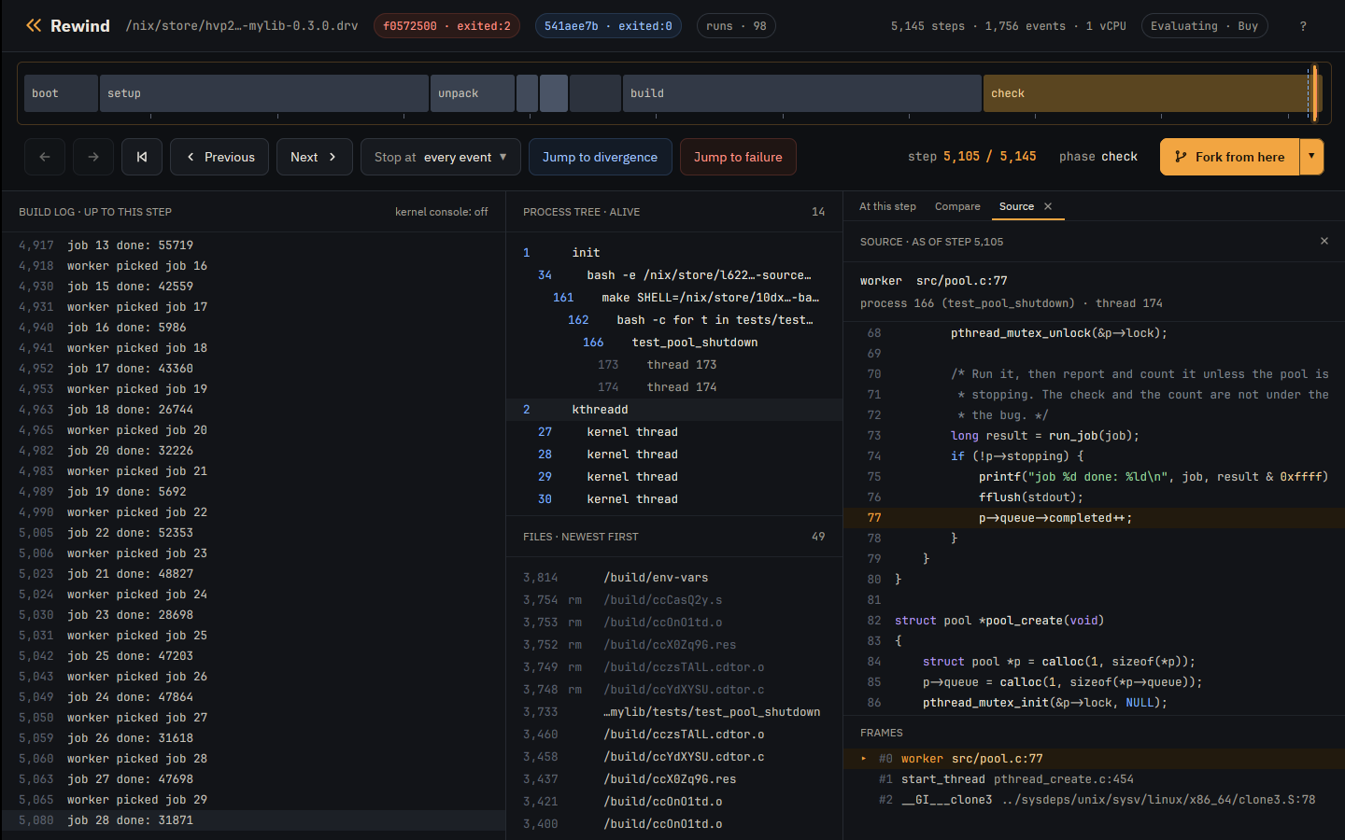Select kernel thread 27

point(674,432)
